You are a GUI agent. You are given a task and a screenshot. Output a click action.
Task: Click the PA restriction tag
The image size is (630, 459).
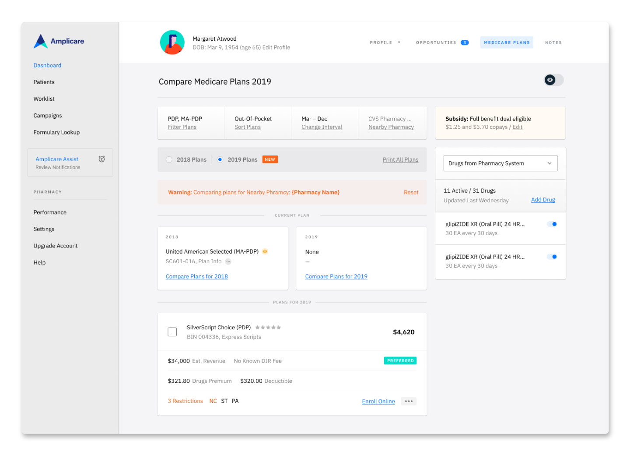tap(235, 401)
